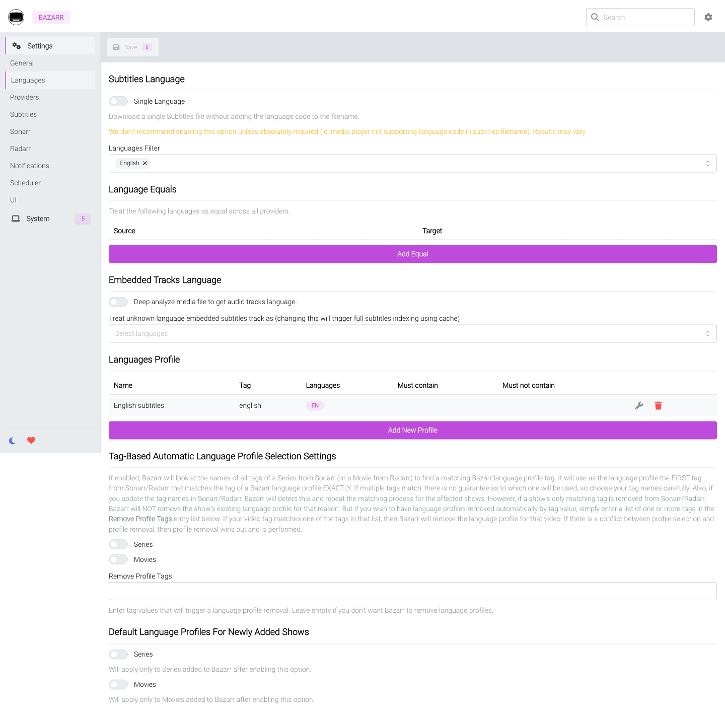Switch to dark mode with moon icon

point(13,441)
